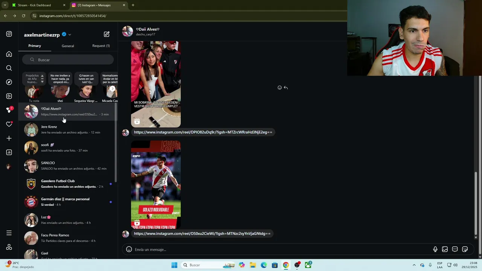Open Messages icon with 7 badge
This screenshot has height=271, width=482.
(9, 110)
